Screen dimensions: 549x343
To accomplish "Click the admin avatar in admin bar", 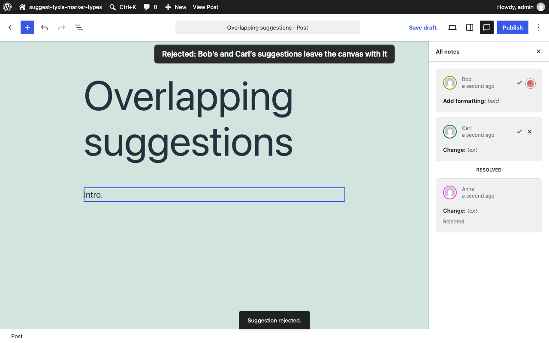I will pos(540,7).
